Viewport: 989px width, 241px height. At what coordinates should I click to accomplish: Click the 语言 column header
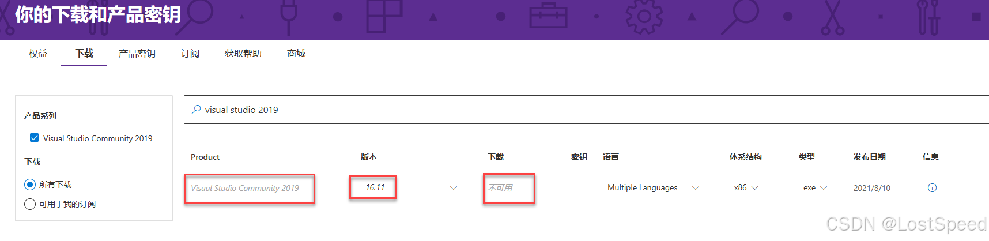[611, 157]
